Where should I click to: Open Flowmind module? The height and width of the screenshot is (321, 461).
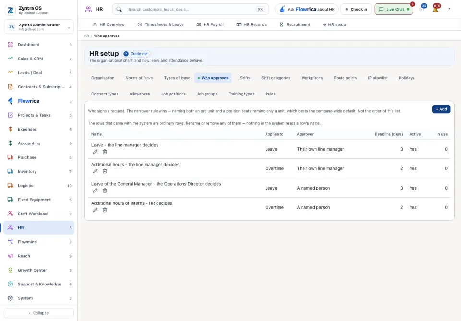[x=39, y=242]
